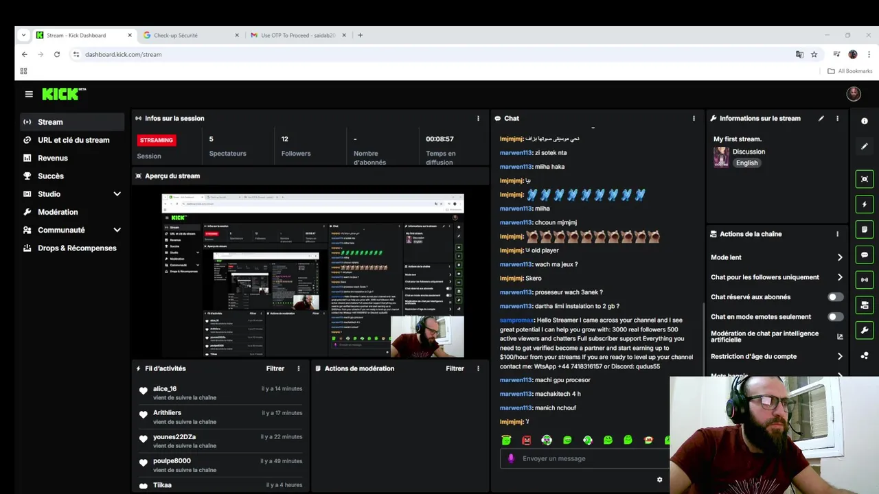The height and width of the screenshot is (494, 879).
Task: Insert the angel halo emote
Action: (506, 440)
